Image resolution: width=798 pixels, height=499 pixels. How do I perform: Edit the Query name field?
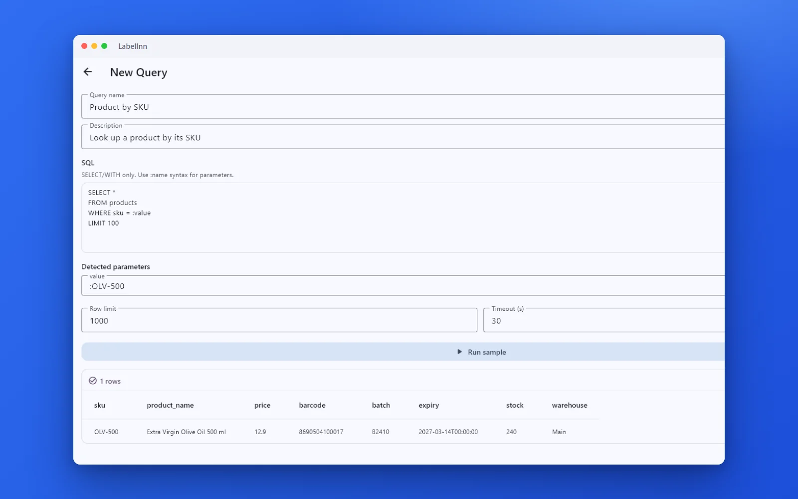pyautogui.click(x=403, y=106)
